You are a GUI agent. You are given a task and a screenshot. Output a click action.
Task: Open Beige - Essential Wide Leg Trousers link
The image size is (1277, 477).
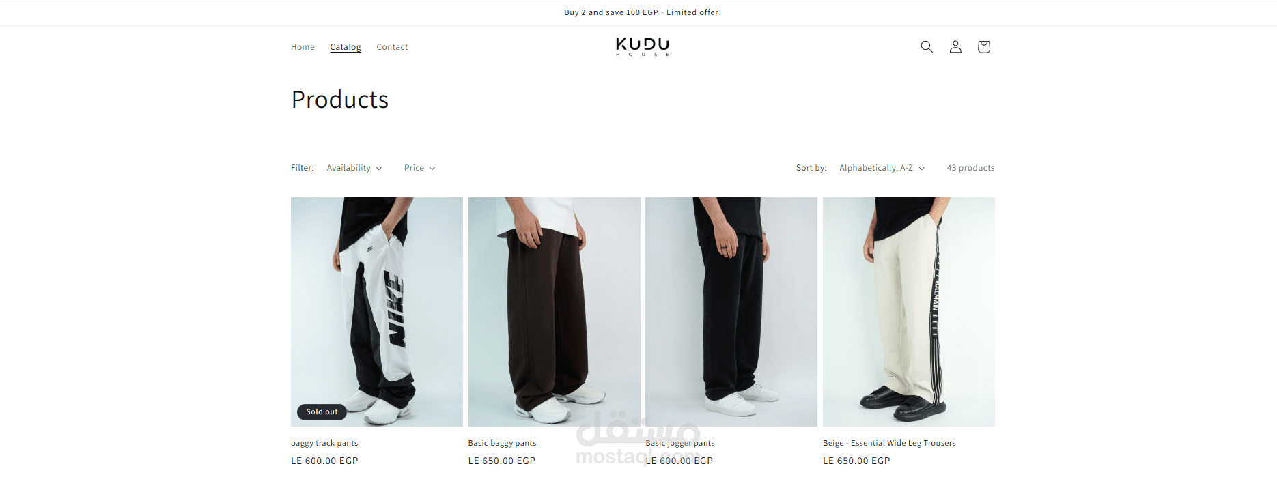[x=889, y=443]
